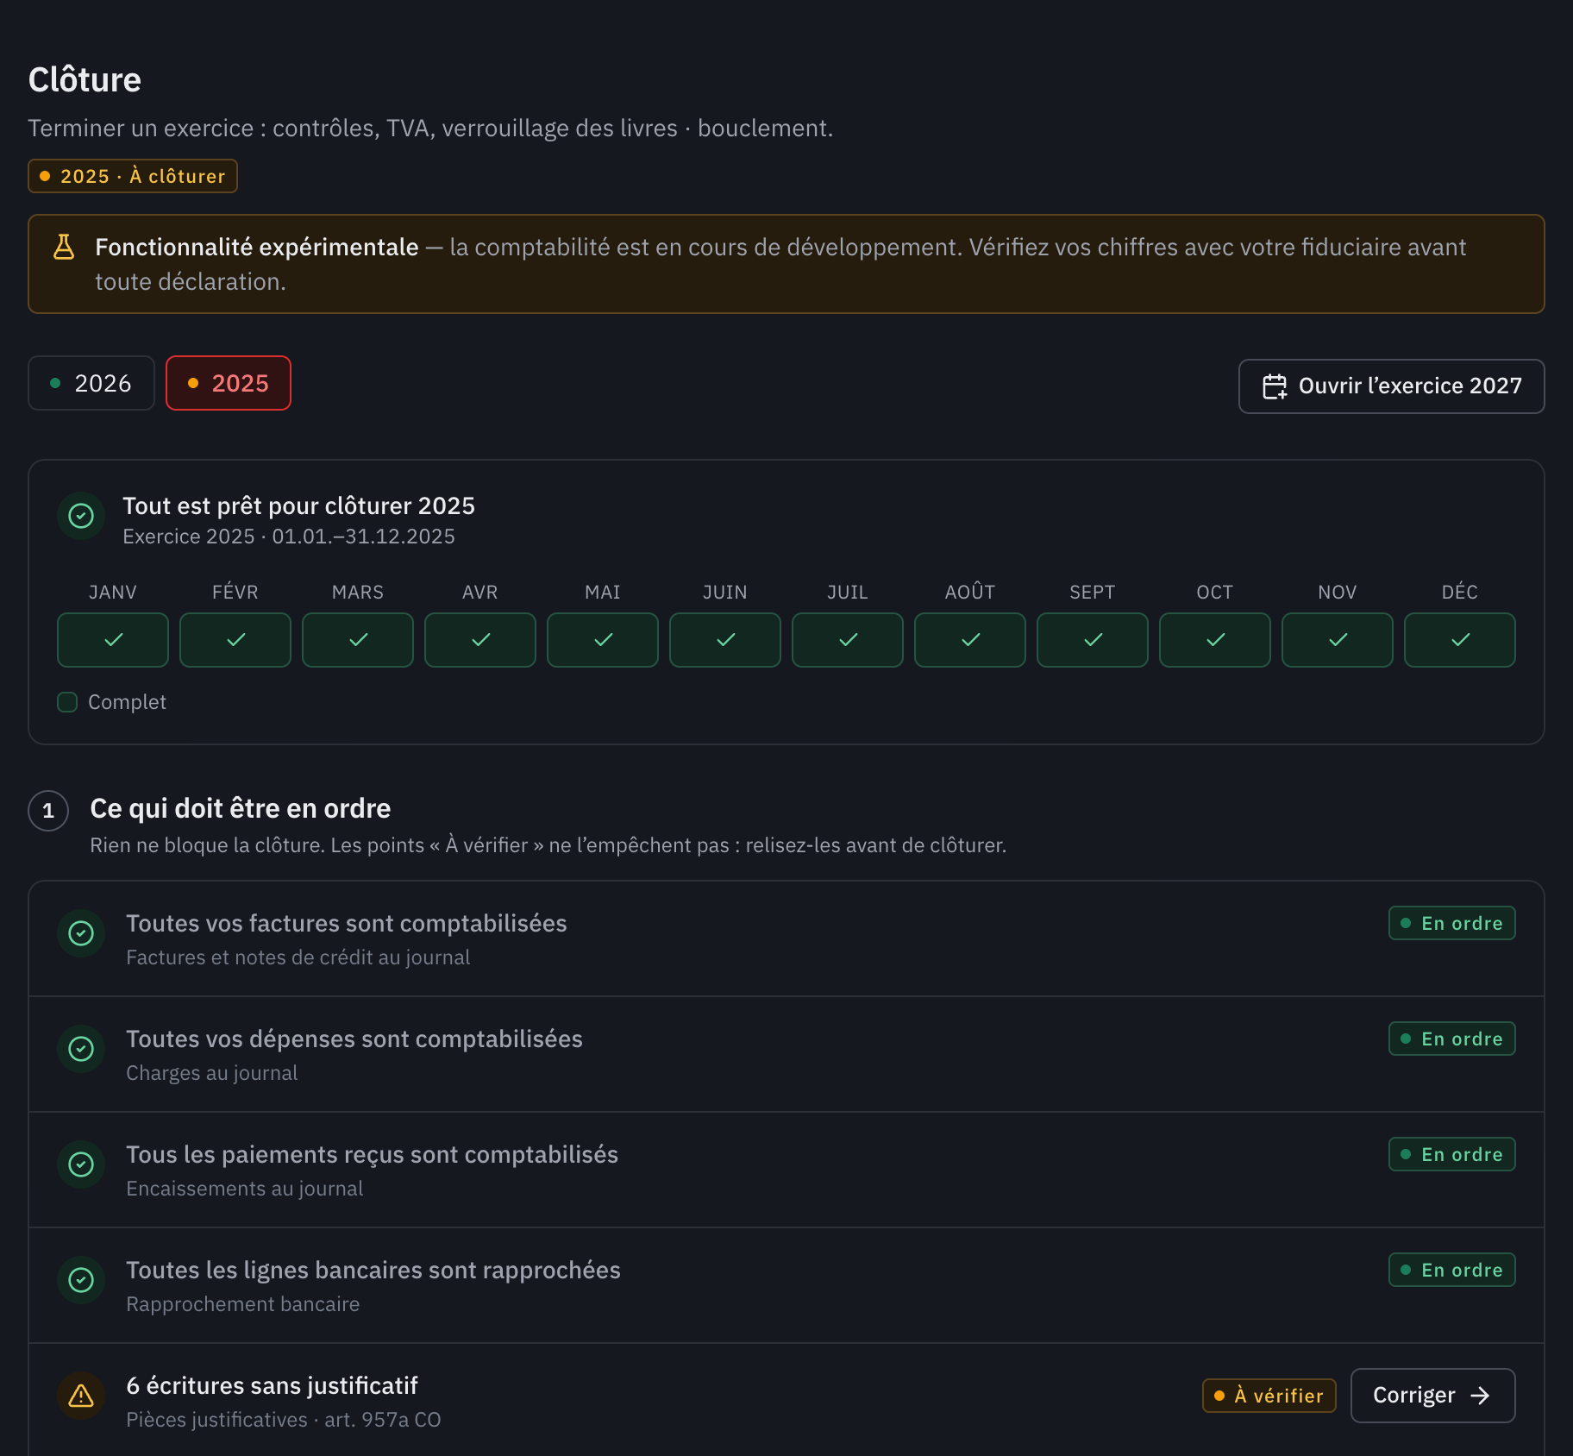Screen dimensions: 1573x1456
Task: Open the OCT month check box
Action: [x=1215, y=640]
